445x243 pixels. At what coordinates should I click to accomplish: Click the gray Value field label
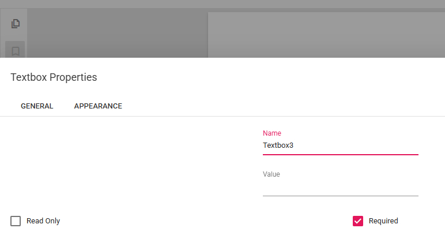(x=271, y=174)
